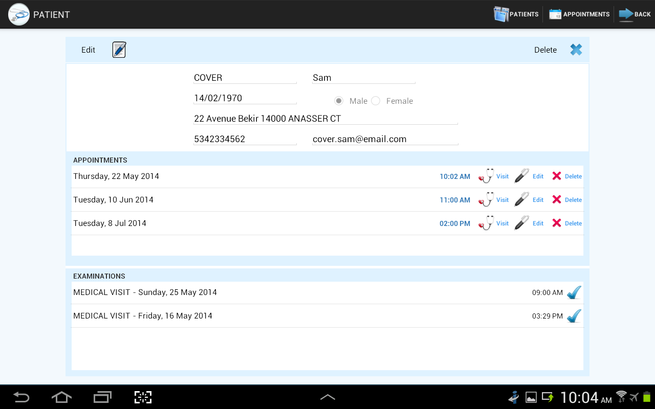The width and height of the screenshot is (655, 409).
Task: Click the address field 22 Avenue Bekir
Action: pyautogui.click(x=325, y=119)
